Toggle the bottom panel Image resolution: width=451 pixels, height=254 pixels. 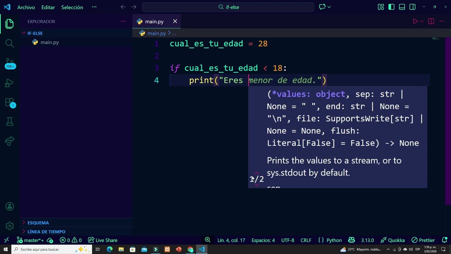[x=402, y=7]
